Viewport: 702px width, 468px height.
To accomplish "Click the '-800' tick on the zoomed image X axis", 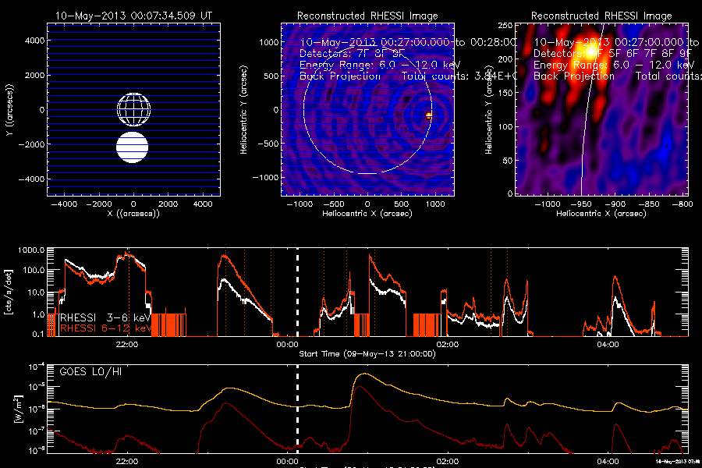I will [x=682, y=204].
